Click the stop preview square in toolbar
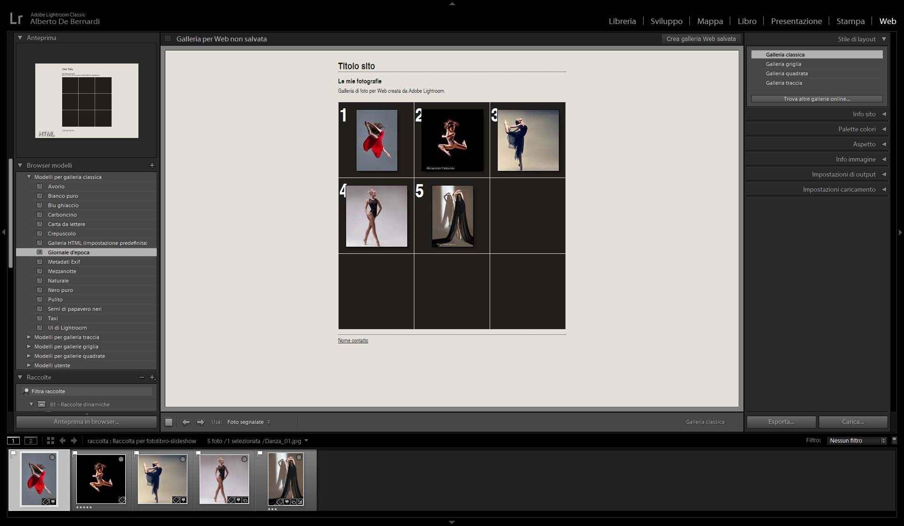 169,422
